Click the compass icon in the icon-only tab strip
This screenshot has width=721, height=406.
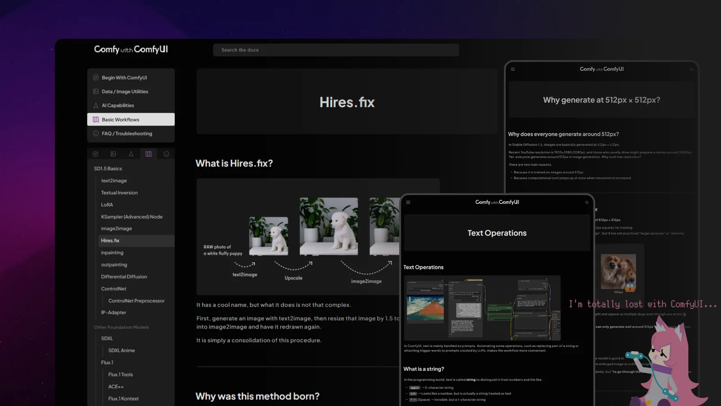[96, 154]
